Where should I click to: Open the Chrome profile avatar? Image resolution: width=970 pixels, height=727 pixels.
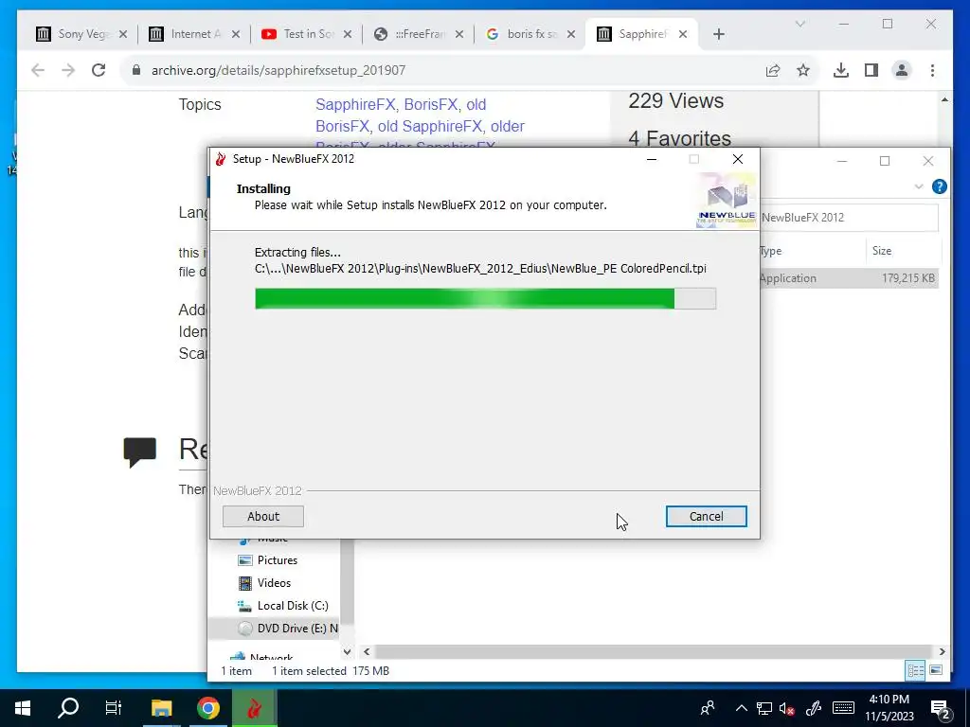902,70
